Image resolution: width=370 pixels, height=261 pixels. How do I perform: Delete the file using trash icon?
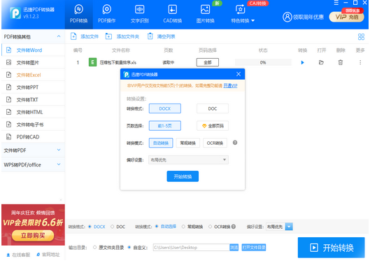tap(340, 62)
